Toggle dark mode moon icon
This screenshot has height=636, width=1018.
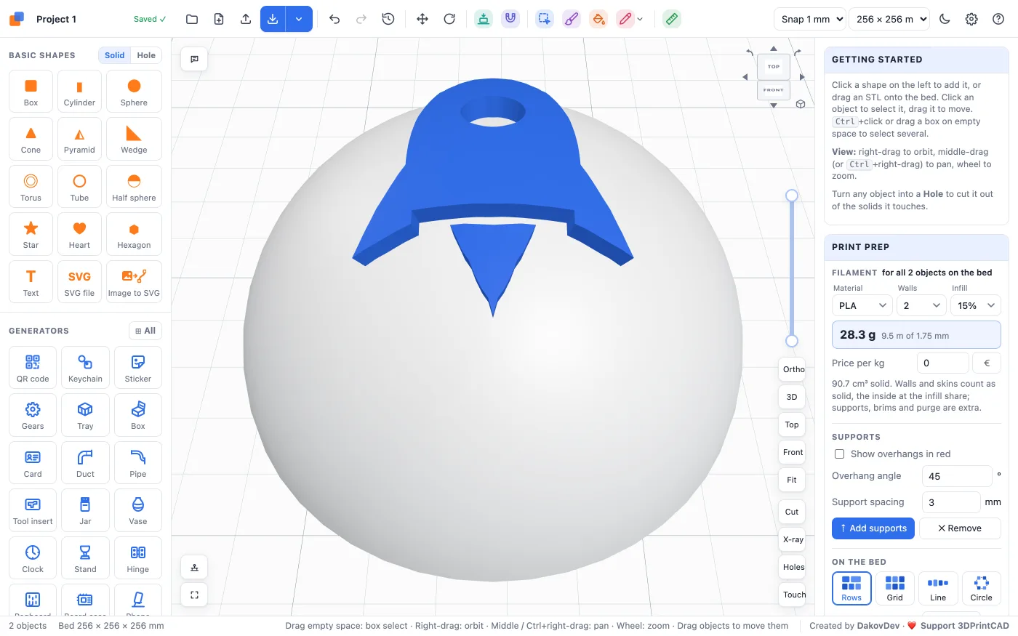945,19
